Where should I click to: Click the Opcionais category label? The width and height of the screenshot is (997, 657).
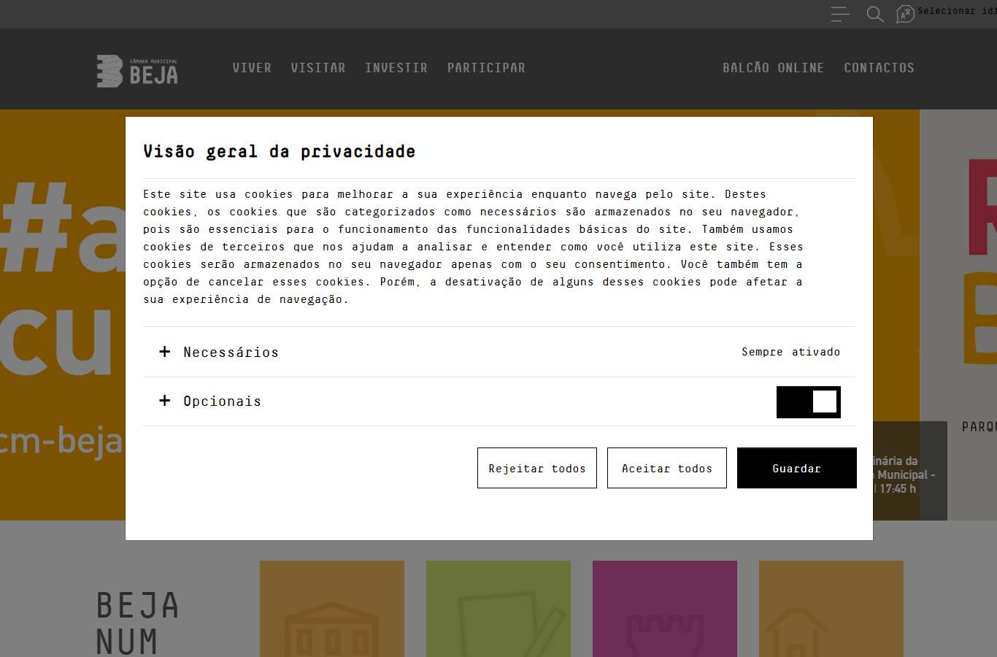(x=223, y=401)
